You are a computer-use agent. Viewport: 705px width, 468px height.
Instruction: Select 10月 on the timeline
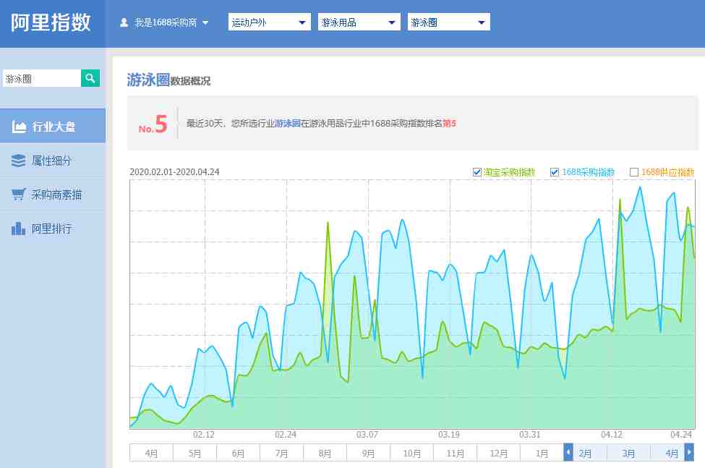tap(412, 453)
